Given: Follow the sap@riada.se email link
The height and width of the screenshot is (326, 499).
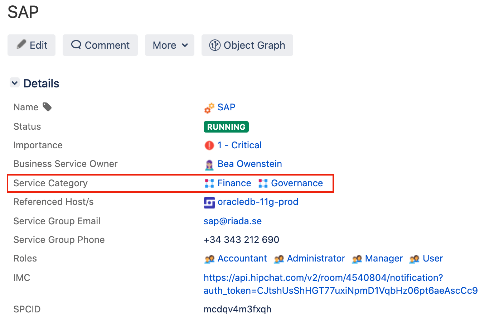Looking at the screenshot, I should coord(232,221).
